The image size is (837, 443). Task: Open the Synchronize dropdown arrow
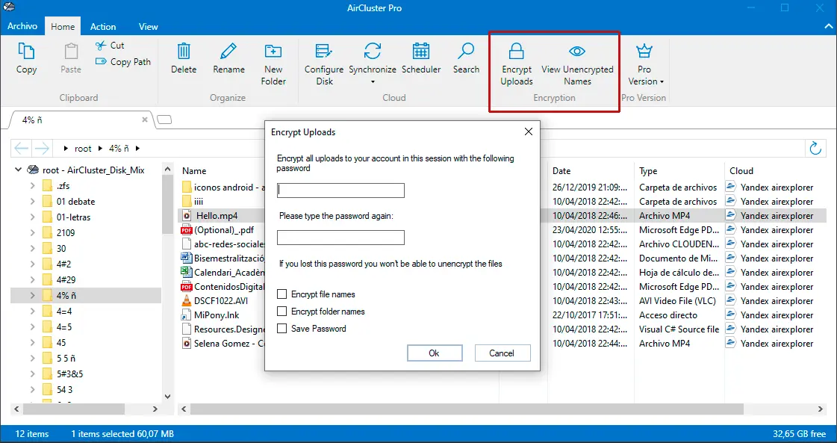coord(373,81)
